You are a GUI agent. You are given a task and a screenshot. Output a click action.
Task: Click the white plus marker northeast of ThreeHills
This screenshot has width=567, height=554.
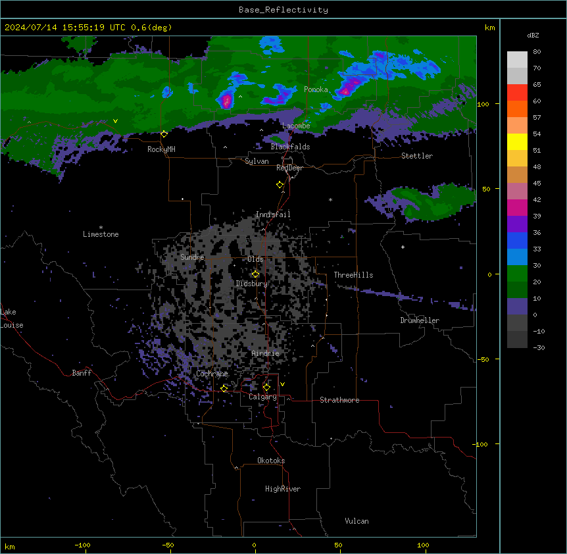tap(403, 247)
